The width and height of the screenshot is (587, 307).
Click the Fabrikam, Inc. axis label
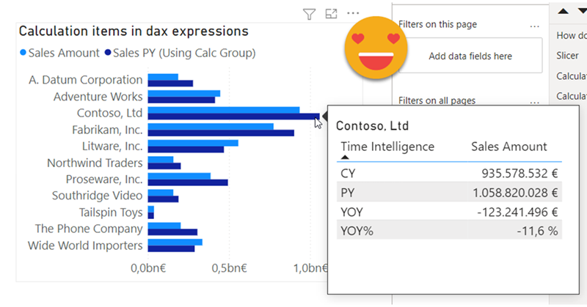(104, 130)
